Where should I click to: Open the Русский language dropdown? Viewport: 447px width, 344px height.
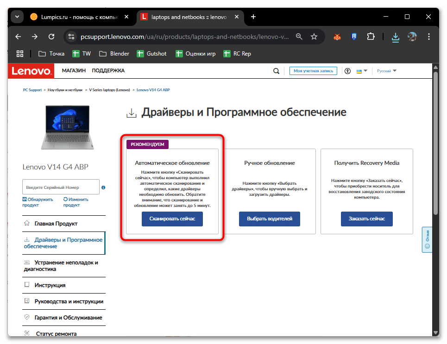click(x=387, y=71)
